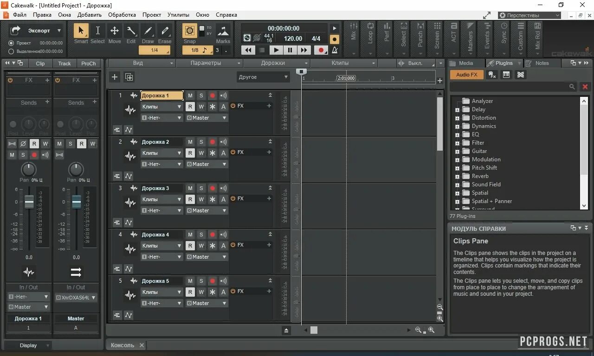Viewport: 594px width, 356px height.
Task: Adjust the Дорожка 1 volume fader
Action: (29, 202)
